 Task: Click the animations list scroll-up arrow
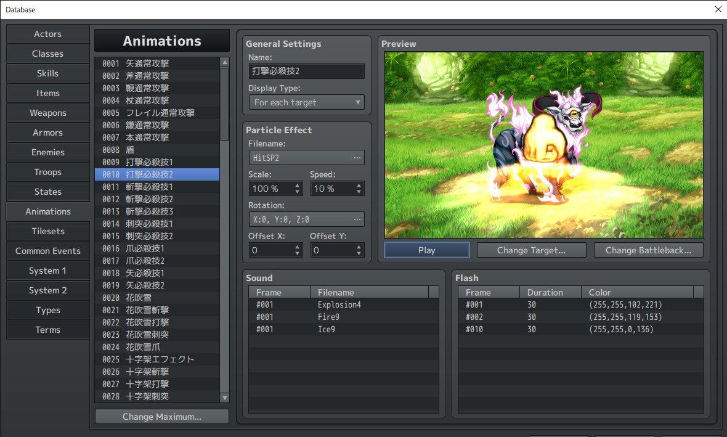click(x=224, y=62)
